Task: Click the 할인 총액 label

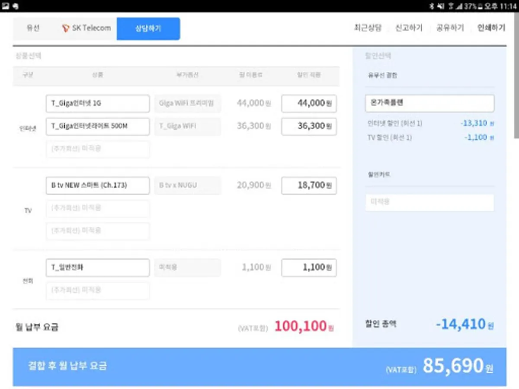Action: click(x=382, y=324)
